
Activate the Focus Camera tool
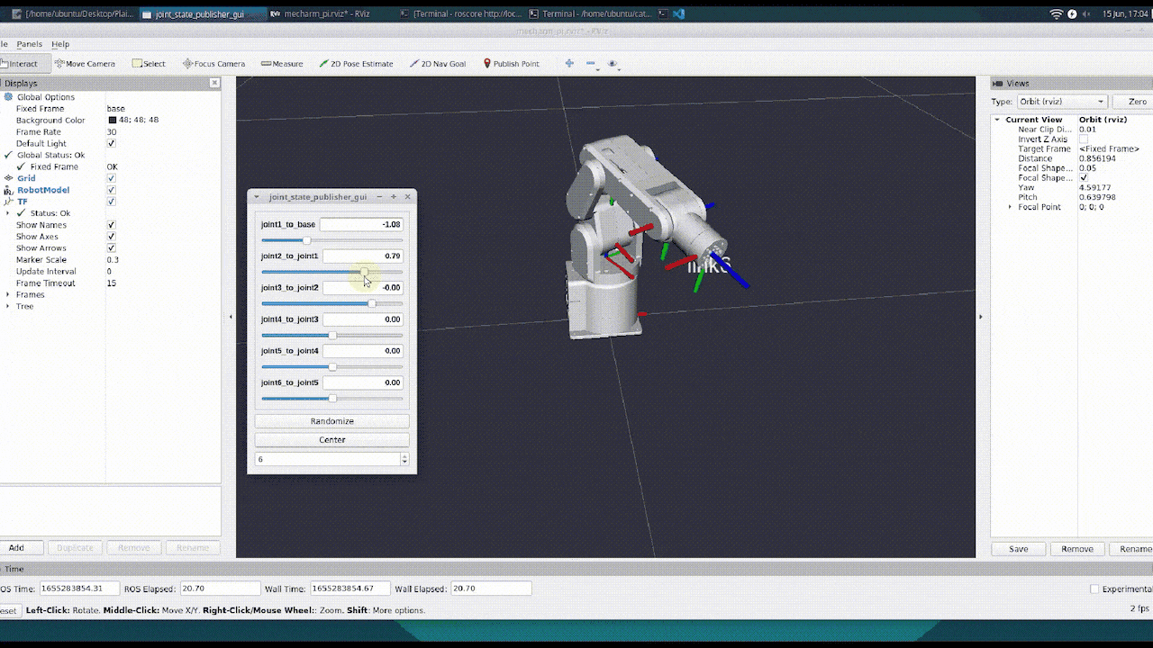coord(213,64)
